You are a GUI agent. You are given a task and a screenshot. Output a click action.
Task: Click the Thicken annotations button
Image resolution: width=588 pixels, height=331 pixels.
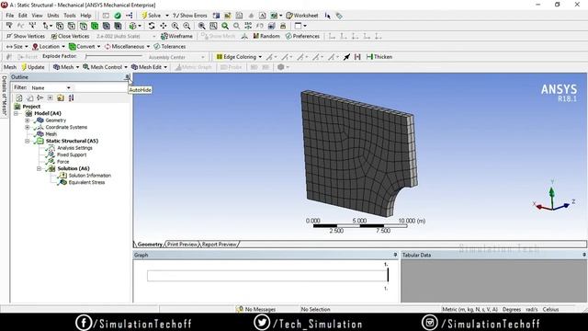click(379, 57)
